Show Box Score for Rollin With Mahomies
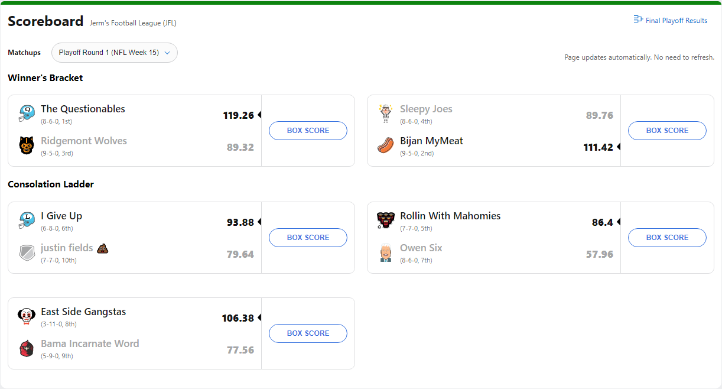 coord(667,238)
